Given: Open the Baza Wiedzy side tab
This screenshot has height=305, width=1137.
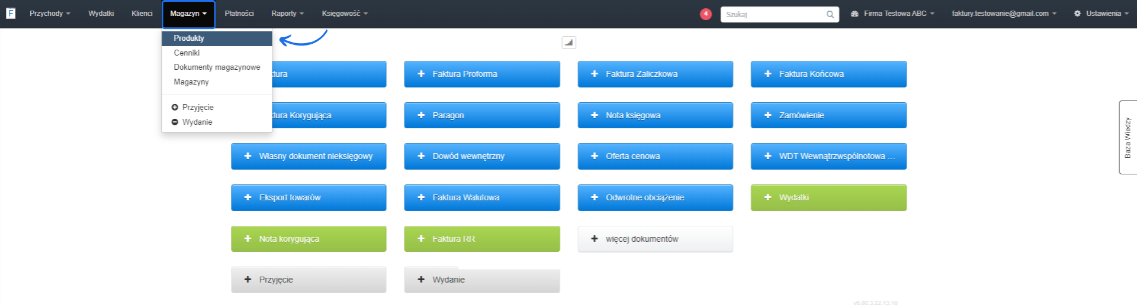Looking at the screenshot, I should (x=1128, y=137).
